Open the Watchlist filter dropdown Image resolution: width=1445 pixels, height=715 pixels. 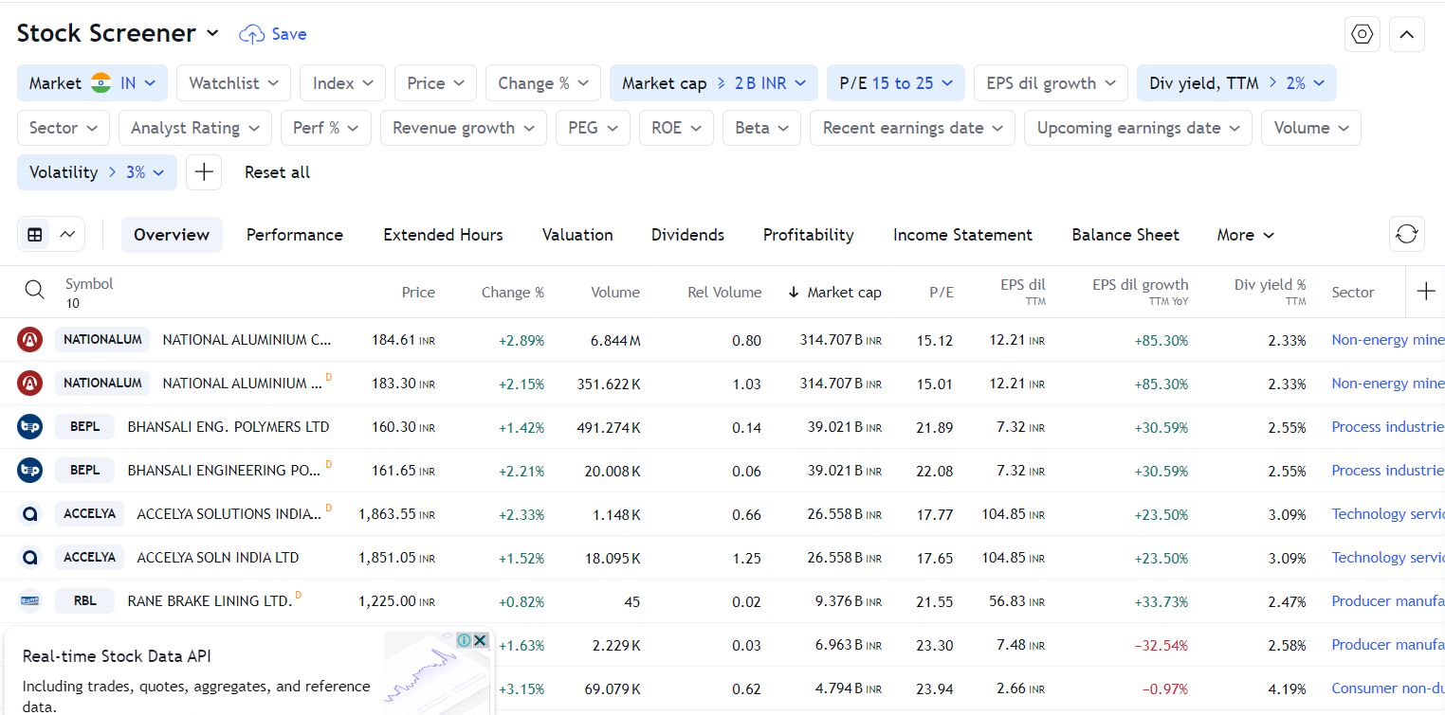(233, 83)
